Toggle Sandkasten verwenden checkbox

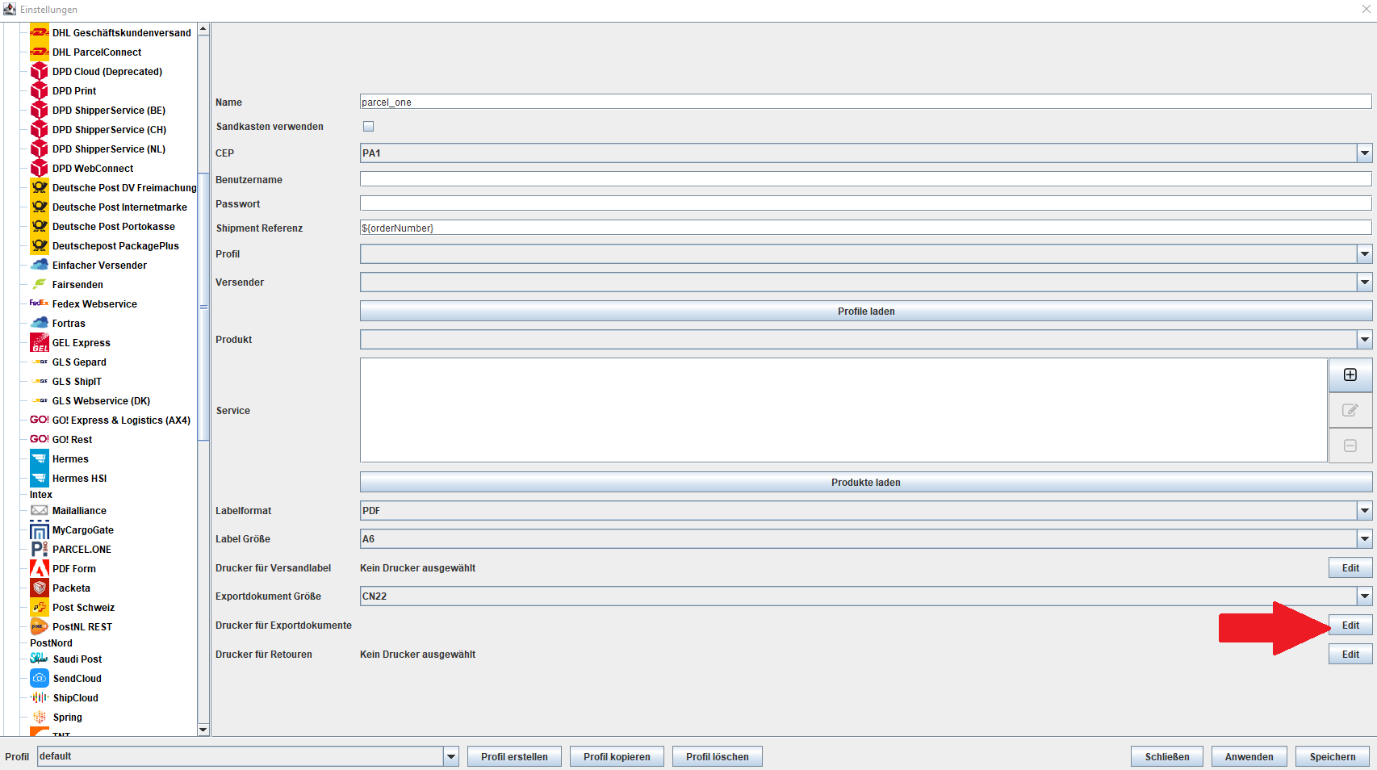(368, 127)
